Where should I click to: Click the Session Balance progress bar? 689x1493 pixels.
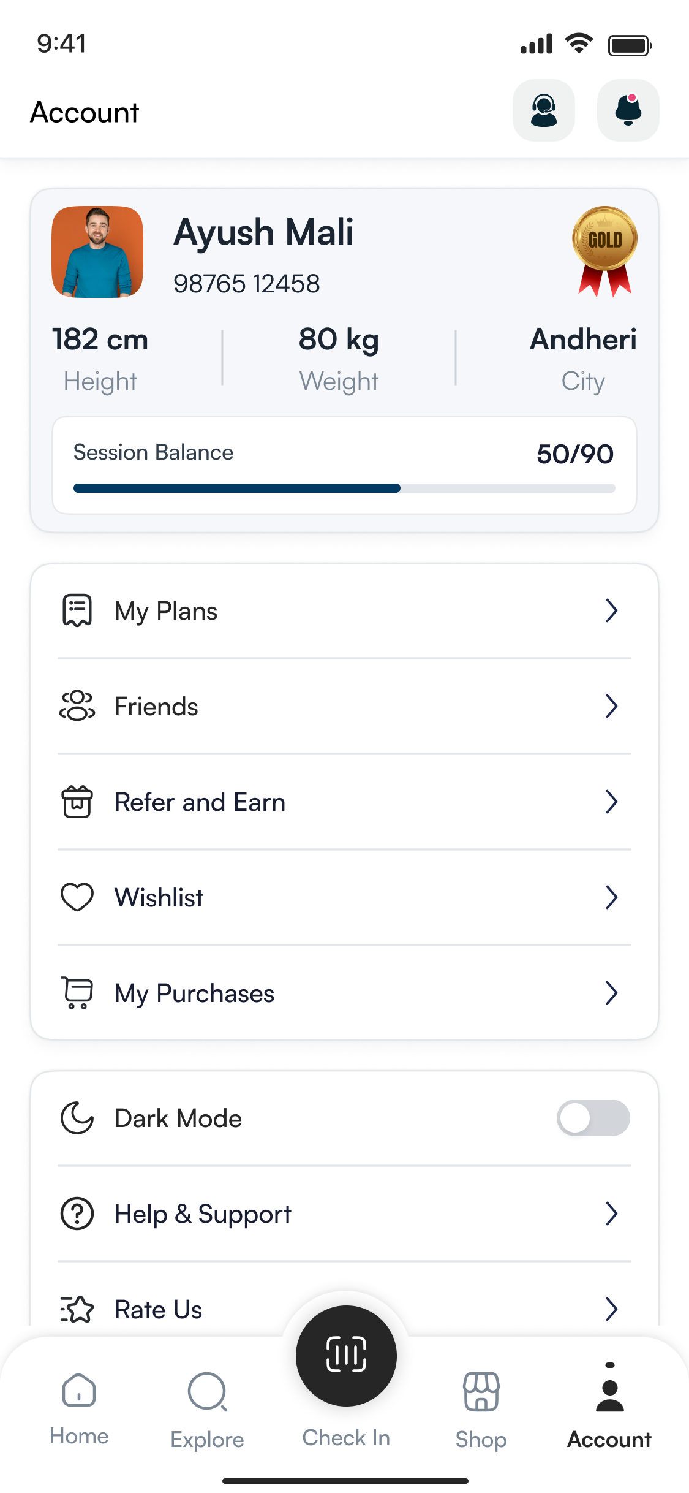pos(344,488)
